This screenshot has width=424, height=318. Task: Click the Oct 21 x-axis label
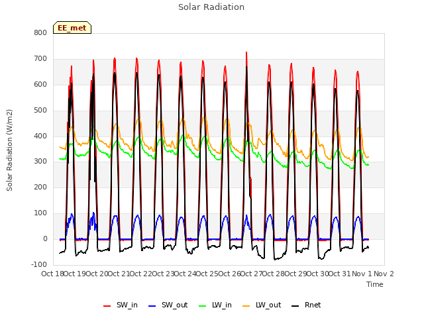[119, 274]
